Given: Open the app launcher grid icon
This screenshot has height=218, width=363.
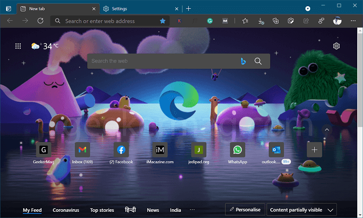Looking at the screenshot, I should [18, 46].
